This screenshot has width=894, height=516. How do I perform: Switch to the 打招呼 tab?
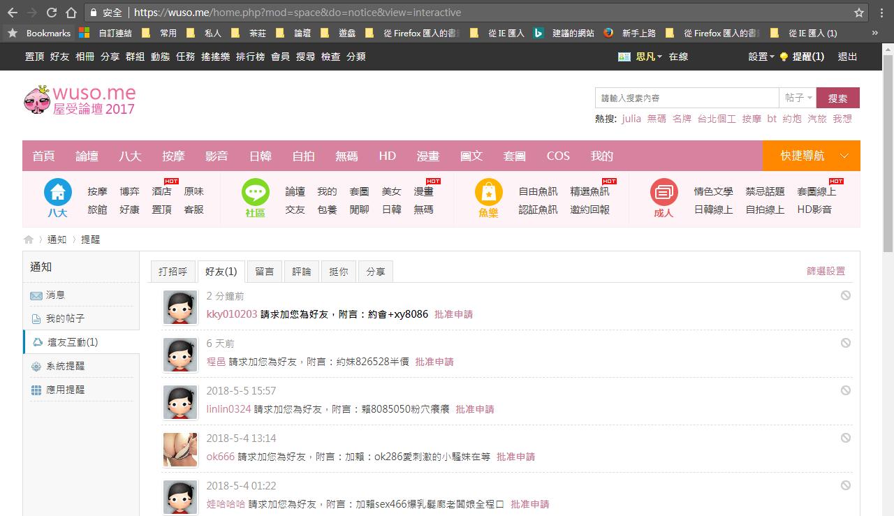click(x=173, y=272)
